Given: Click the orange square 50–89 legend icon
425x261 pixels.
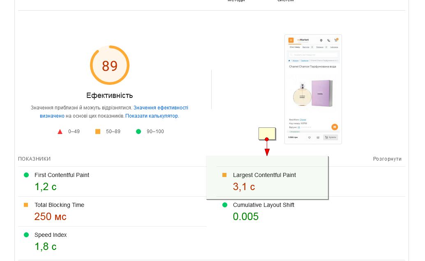Looking at the screenshot, I should click(98, 132).
